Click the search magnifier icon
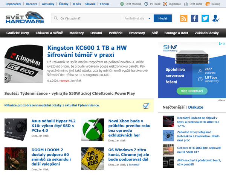This screenshot has height=176, width=226. [x=56, y=18]
